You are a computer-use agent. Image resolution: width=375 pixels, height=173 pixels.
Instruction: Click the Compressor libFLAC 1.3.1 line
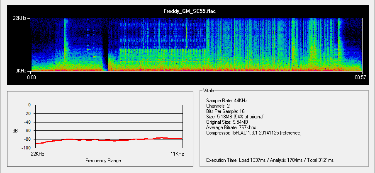click(253, 133)
